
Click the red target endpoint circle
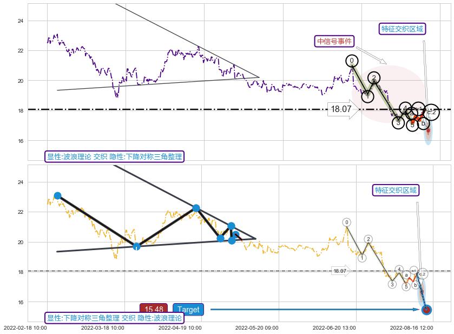coord(426,310)
